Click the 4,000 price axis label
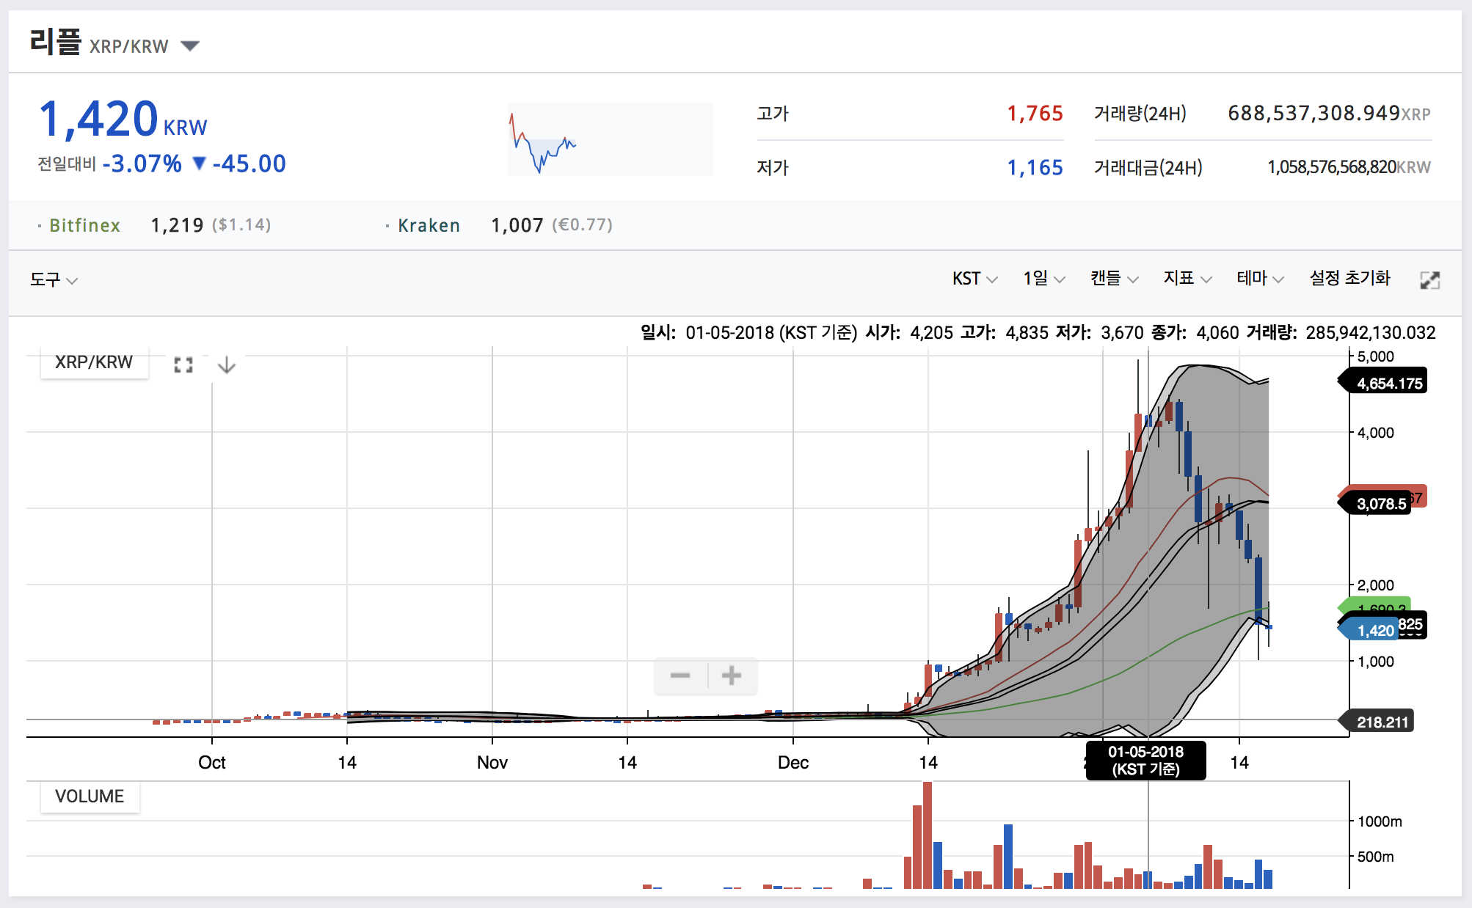Image resolution: width=1472 pixels, height=908 pixels. click(1375, 433)
